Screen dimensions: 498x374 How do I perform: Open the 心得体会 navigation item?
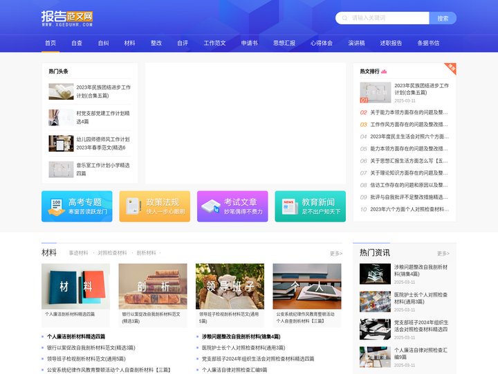click(322, 43)
